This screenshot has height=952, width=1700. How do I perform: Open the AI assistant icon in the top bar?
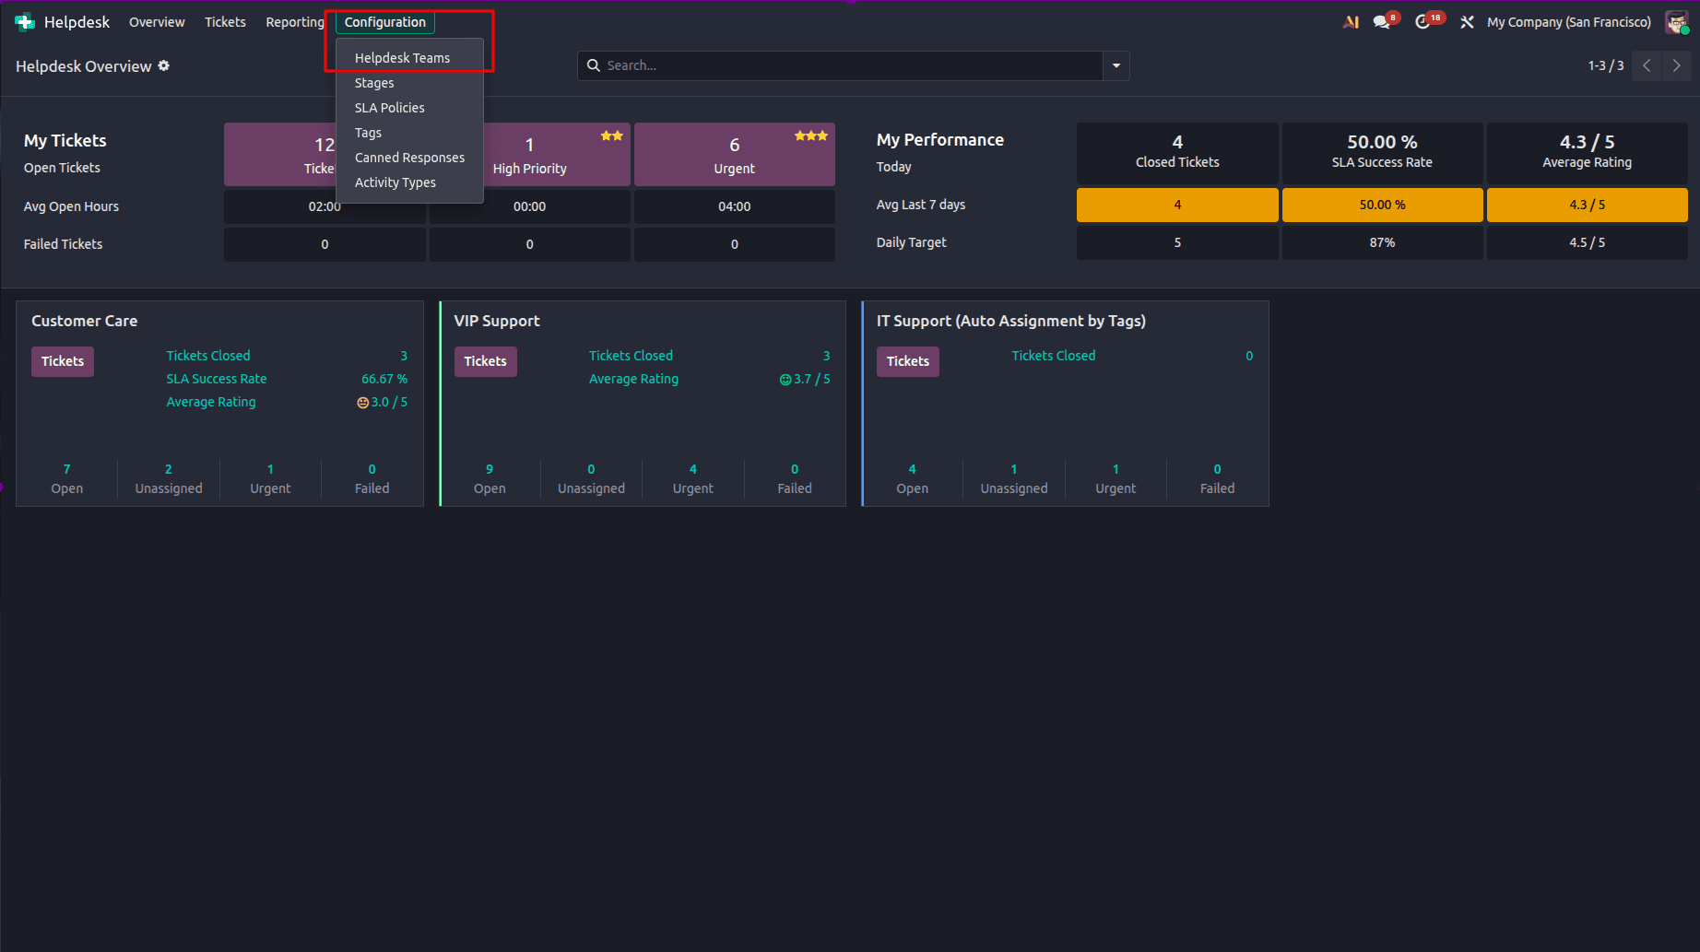coord(1352,22)
